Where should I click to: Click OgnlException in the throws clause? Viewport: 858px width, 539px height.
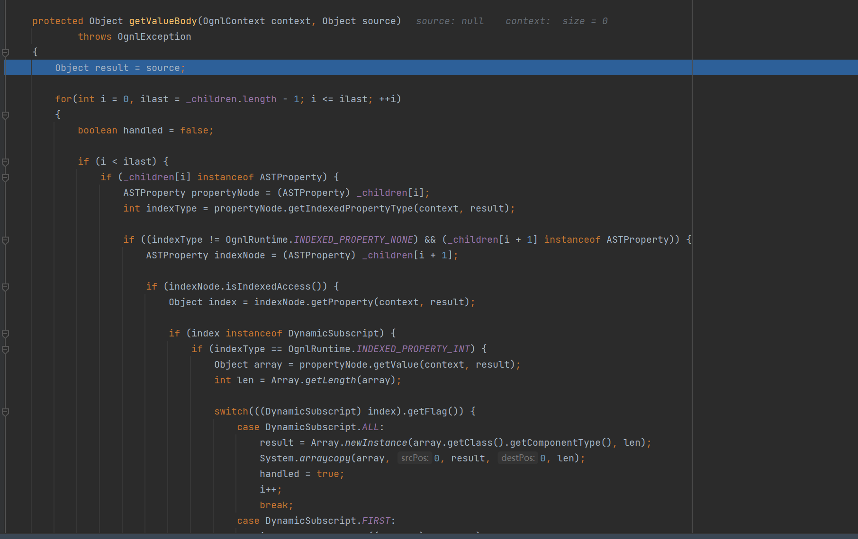pos(154,36)
